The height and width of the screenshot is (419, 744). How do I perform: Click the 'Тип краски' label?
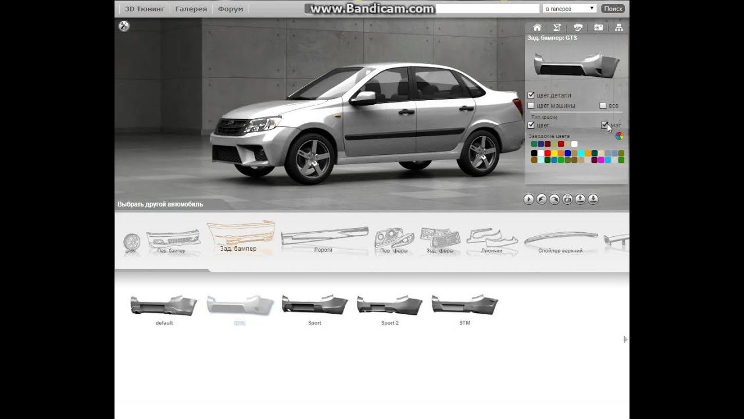pos(544,117)
